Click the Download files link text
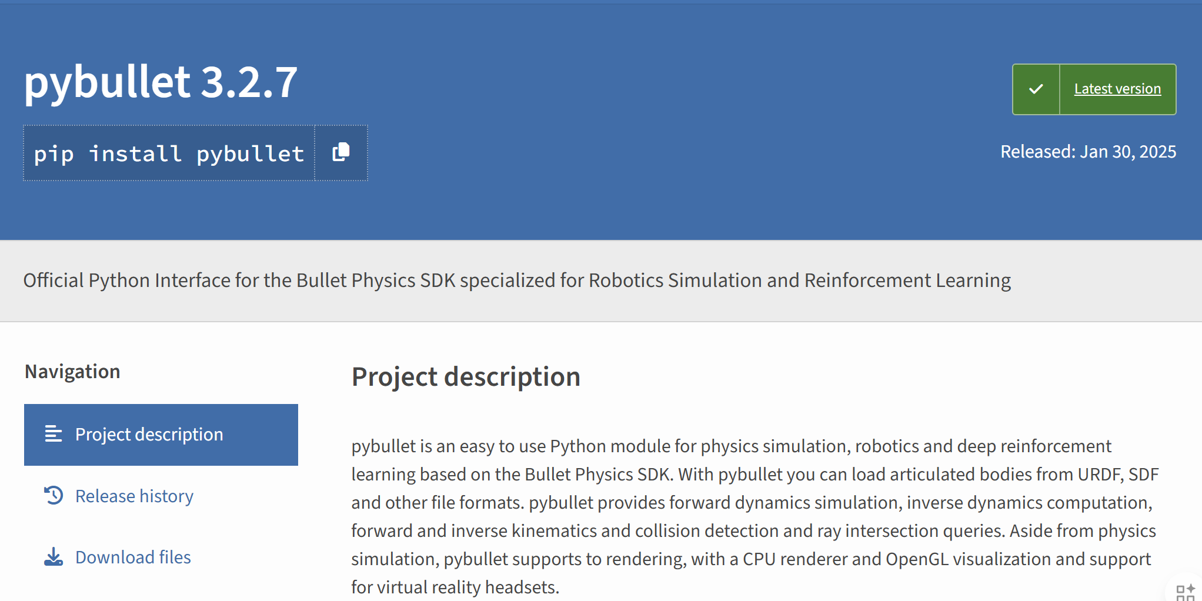This screenshot has width=1202, height=601. [x=133, y=557]
